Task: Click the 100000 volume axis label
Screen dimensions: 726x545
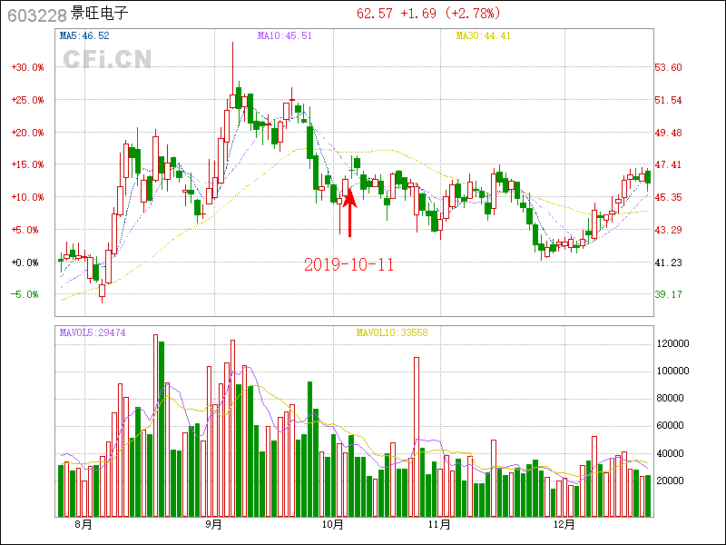Action: coord(672,372)
